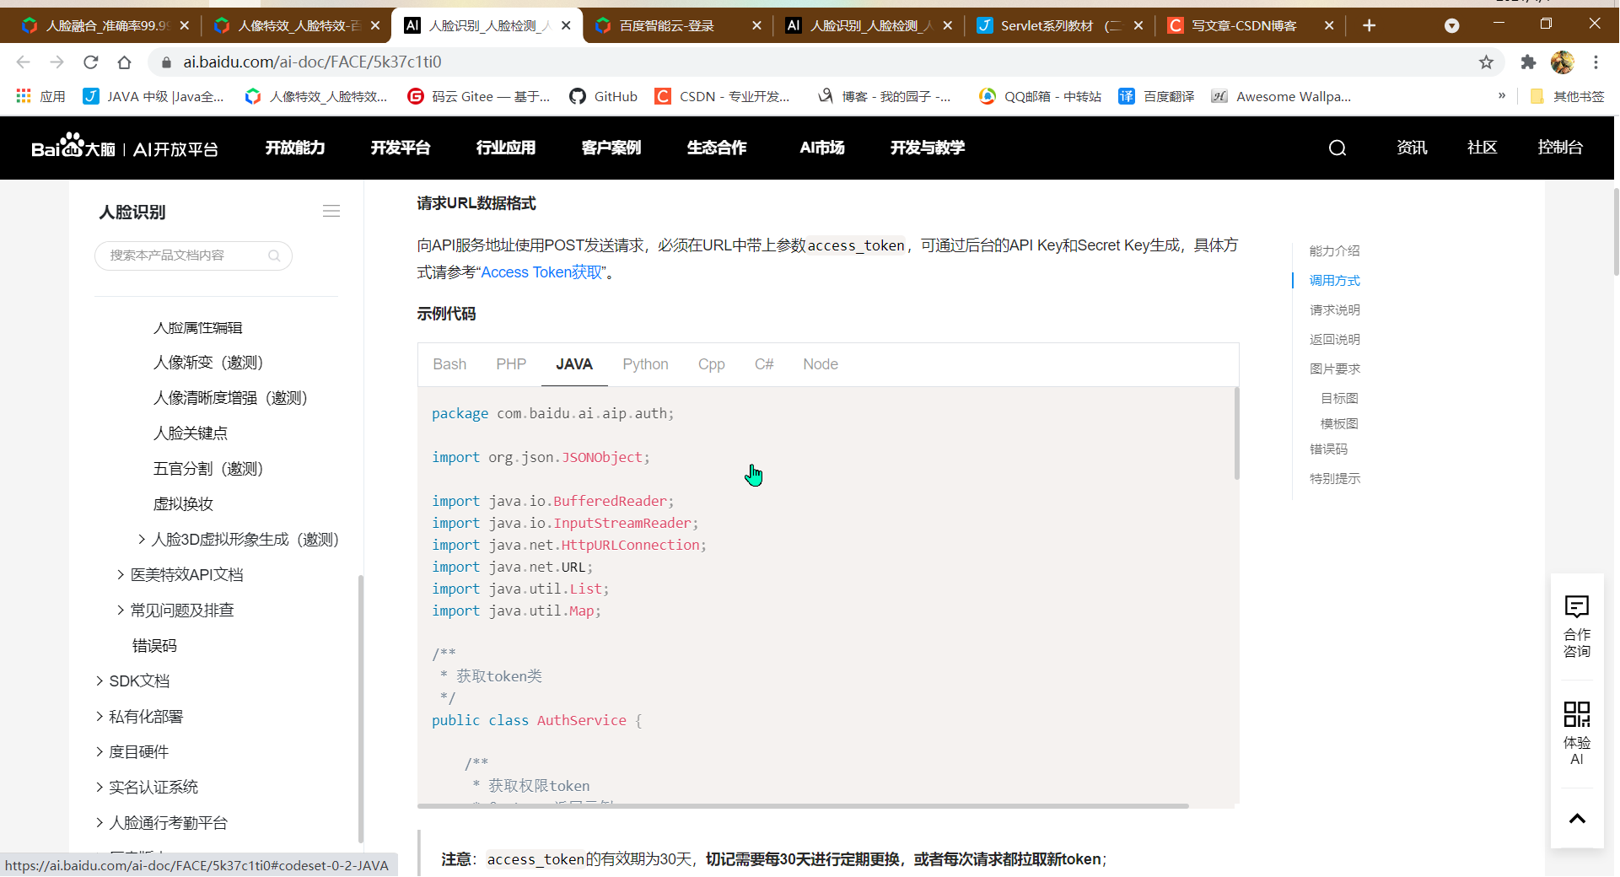The height and width of the screenshot is (877, 1620).
Task: Open the 行业应用 navigation menu
Action: (x=506, y=148)
